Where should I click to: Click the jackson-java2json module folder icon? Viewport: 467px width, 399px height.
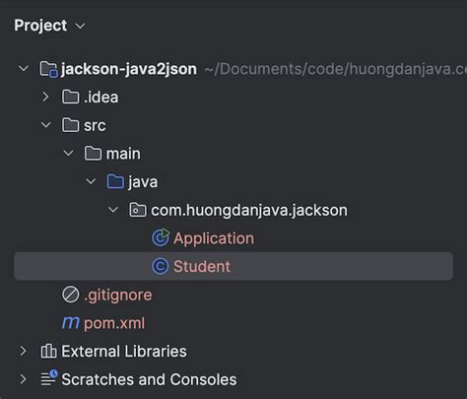tap(48, 69)
